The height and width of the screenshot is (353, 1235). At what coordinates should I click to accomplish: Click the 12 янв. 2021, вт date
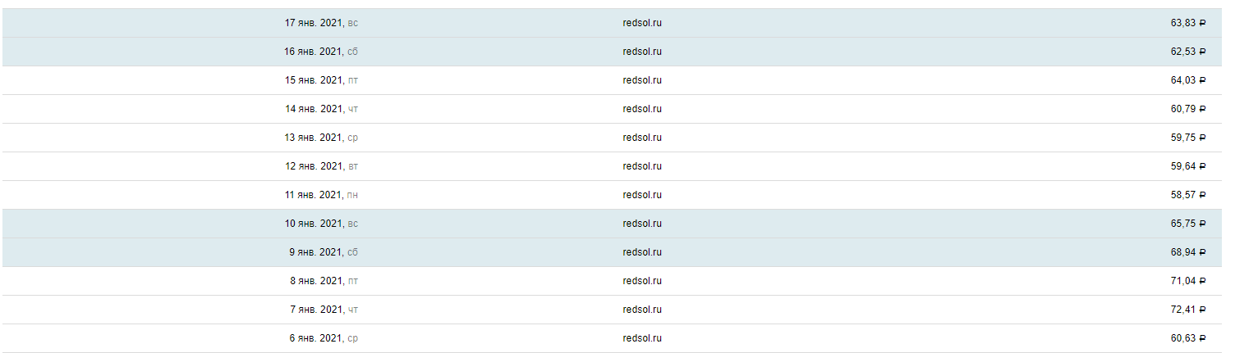coord(321,166)
